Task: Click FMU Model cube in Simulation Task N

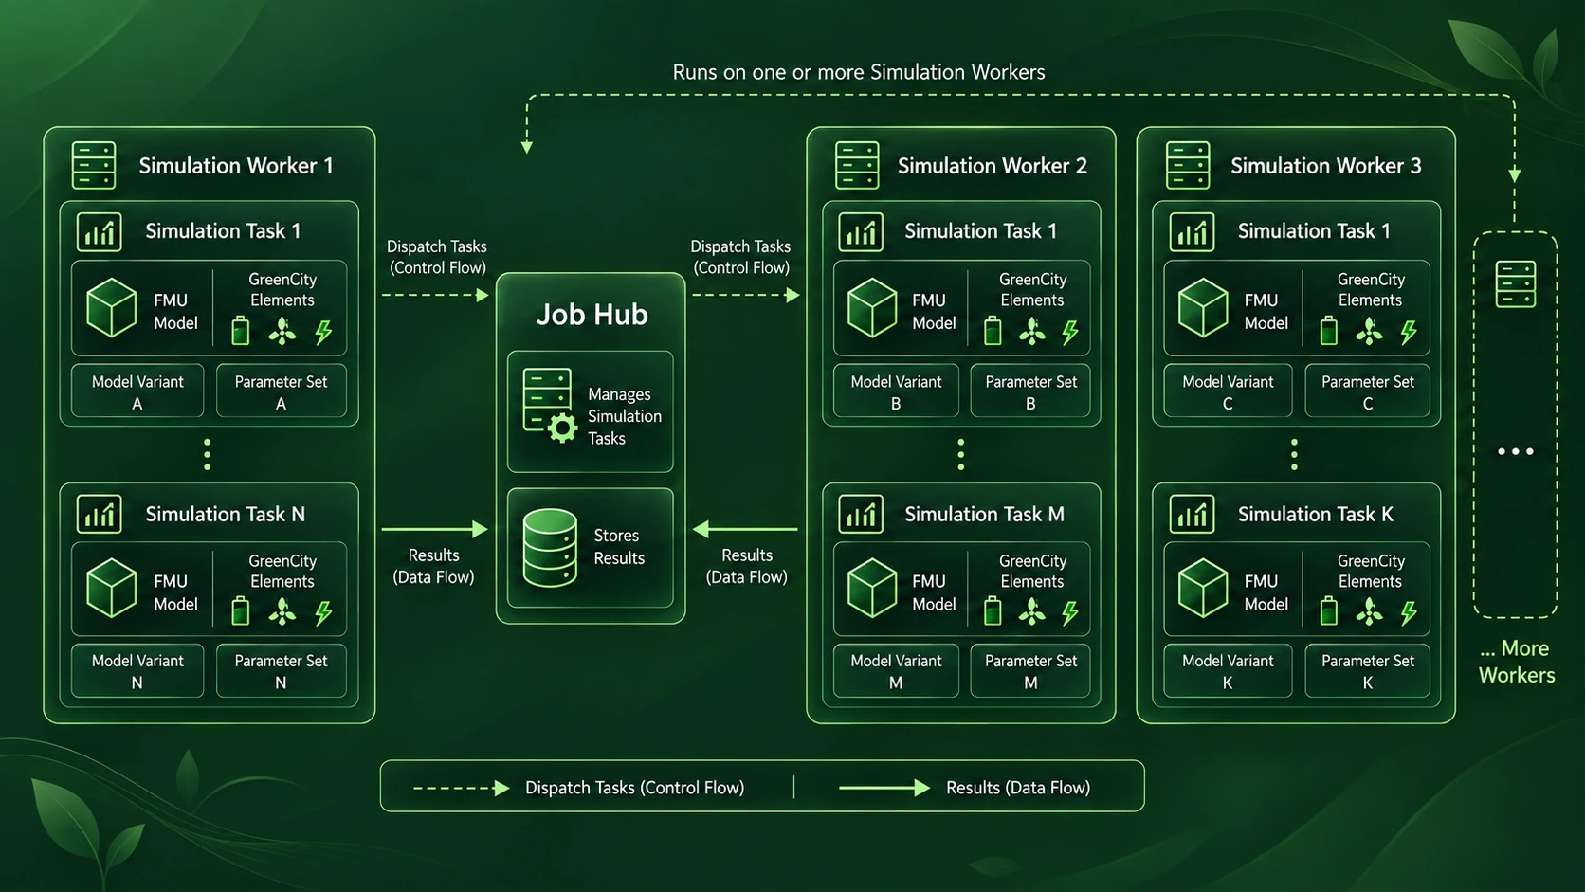Action: [112, 589]
